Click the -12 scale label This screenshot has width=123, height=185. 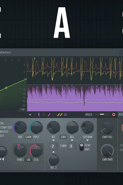24,101
